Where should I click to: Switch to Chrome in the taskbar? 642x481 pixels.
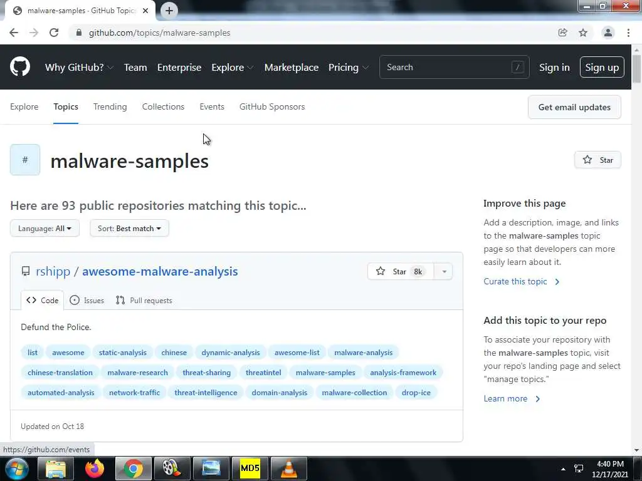point(134,468)
